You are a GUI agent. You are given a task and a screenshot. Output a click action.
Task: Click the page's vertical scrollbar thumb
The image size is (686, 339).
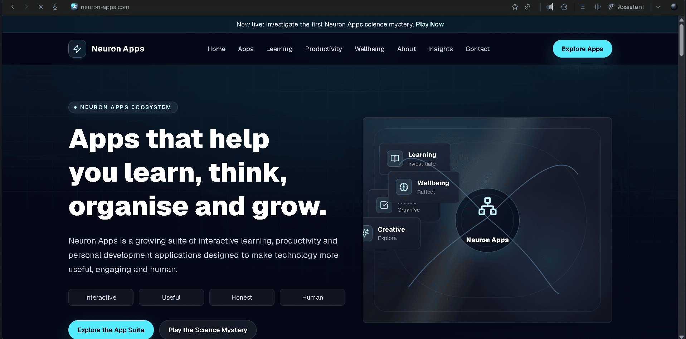point(682,39)
